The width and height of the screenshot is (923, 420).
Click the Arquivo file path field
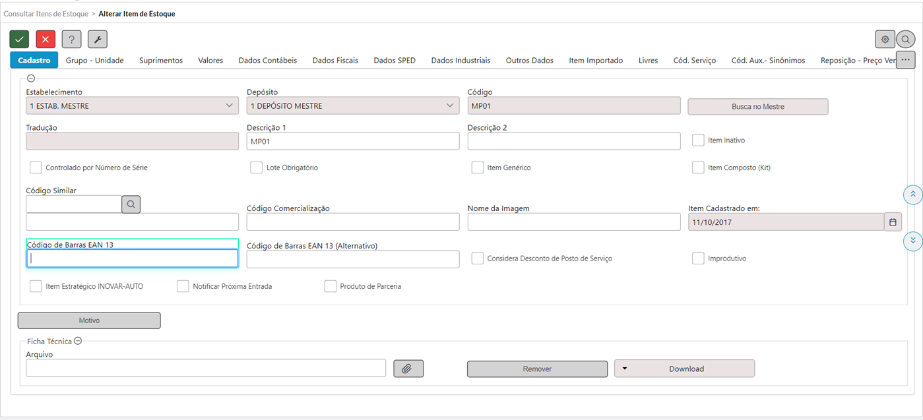[x=206, y=368]
